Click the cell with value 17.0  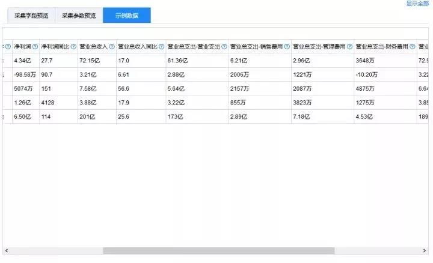pos(141,61)
